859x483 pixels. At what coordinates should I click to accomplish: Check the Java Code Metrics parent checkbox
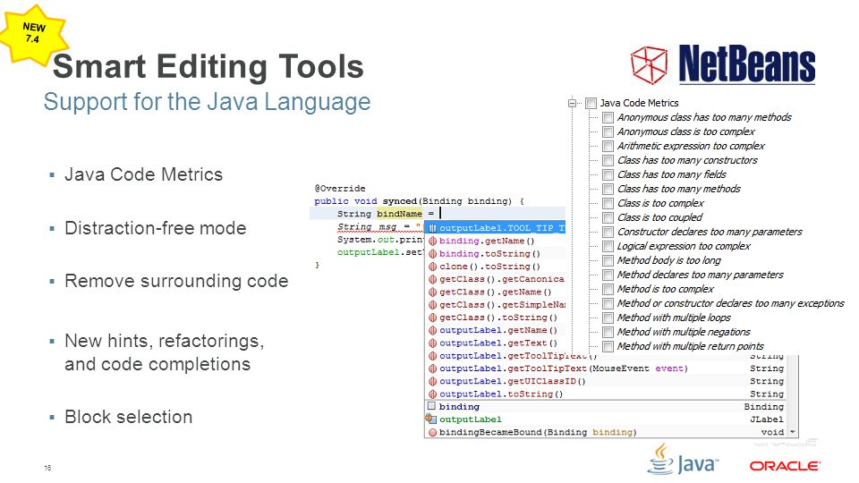click(591, 103)
